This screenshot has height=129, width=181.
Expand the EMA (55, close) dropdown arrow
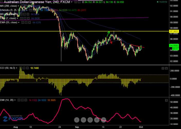coord(19,23)
